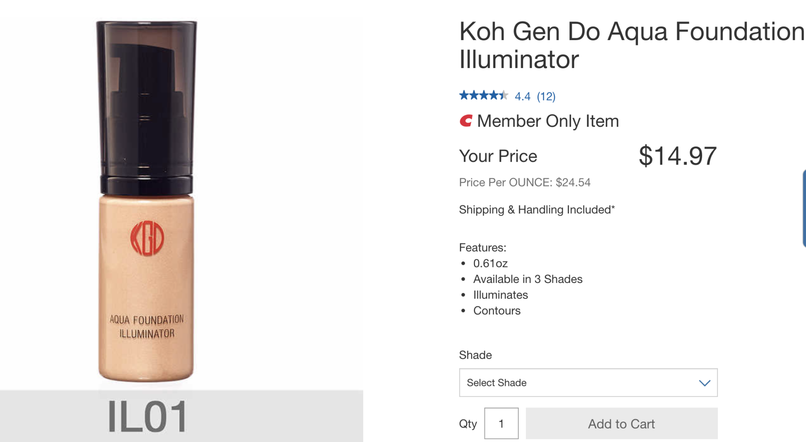Click the quantity input field
This screenshot has height=442, width=806.
501,424
